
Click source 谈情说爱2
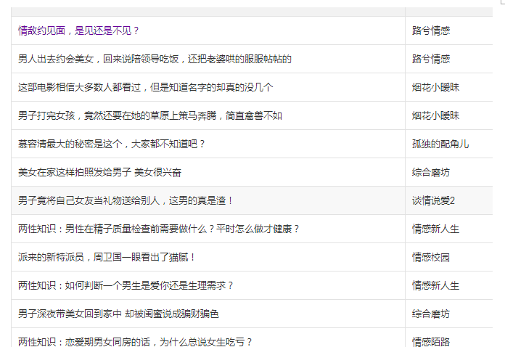click(x=433, y=201)
